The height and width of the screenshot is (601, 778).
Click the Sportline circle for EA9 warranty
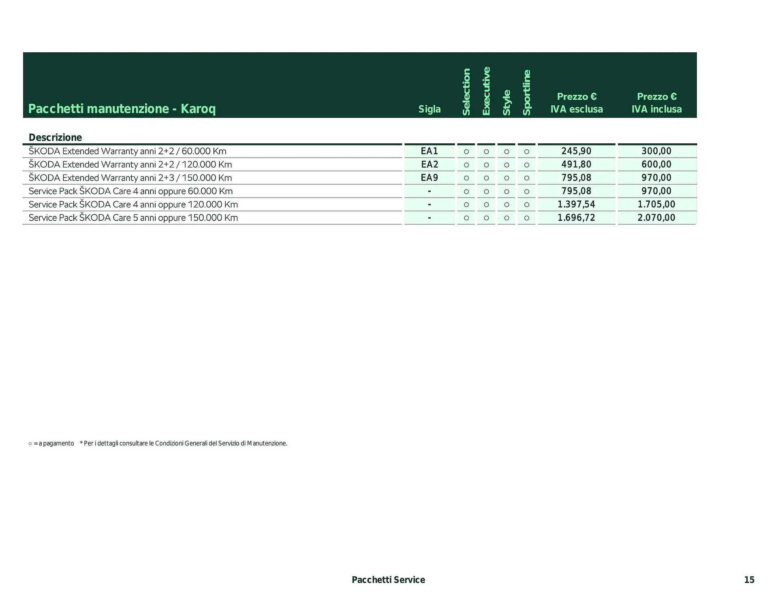(526, 178)
